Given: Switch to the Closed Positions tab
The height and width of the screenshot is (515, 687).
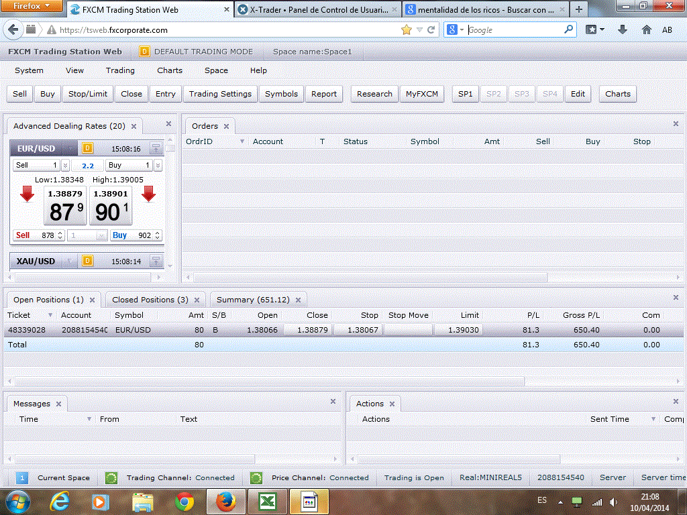Looking at the screenshot, I should click(150, 300).
